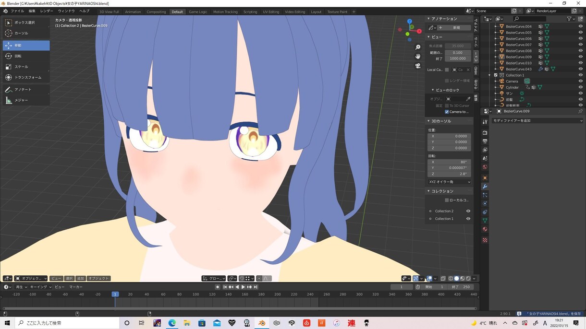The height and width of the screenshot is (329, 586).
Task: Open the Modifier properties wrench tab
Action: 485,186
